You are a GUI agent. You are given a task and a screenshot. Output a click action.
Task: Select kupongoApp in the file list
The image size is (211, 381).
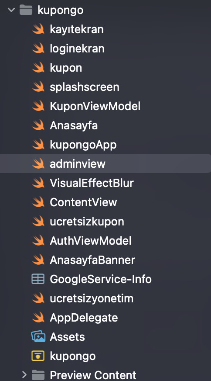pyautogui.click(x=83, y=145)
